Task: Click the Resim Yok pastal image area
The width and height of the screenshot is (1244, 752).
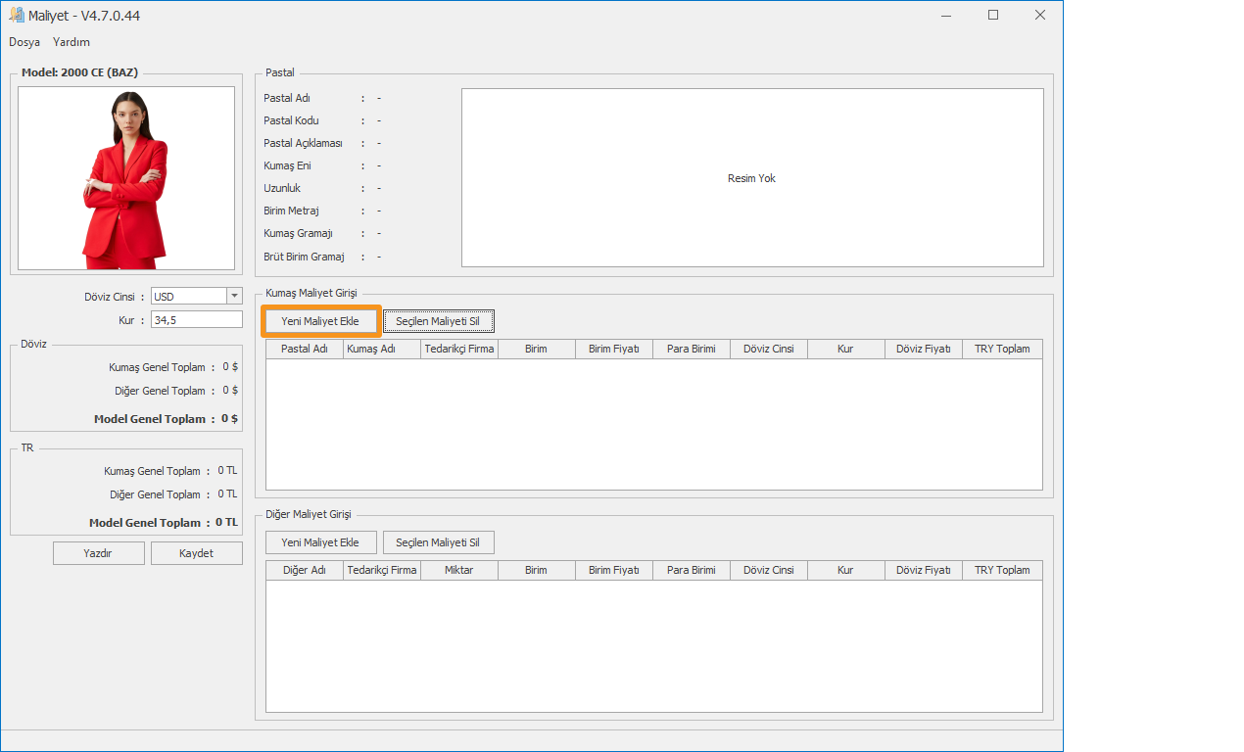Action: coord(751,178)
